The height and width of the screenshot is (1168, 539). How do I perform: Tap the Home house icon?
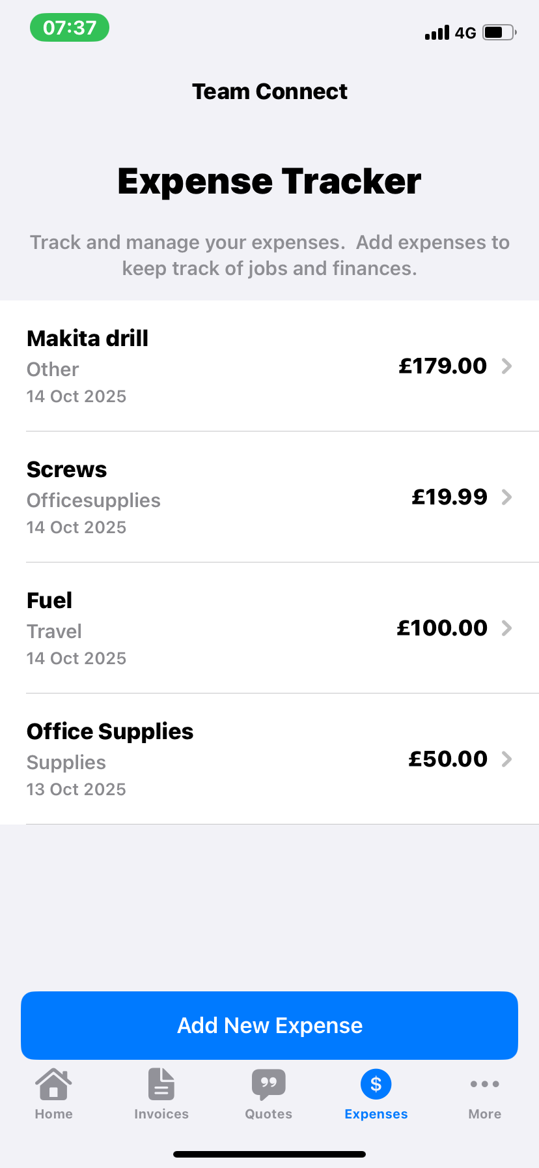click(x=53, y=1084)
